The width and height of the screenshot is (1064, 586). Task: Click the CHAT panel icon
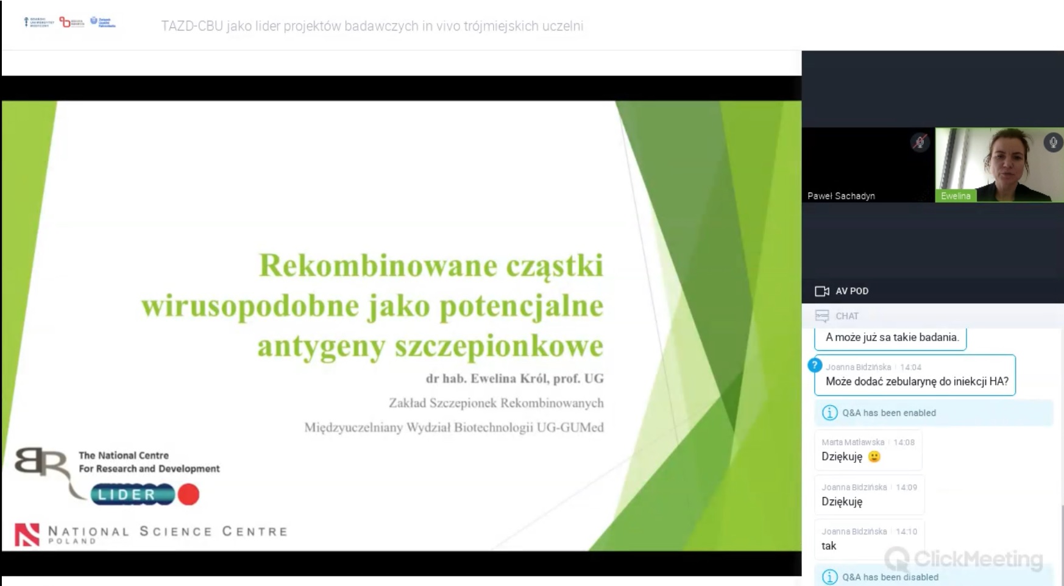pyautogui.click(x=822, y=316)
